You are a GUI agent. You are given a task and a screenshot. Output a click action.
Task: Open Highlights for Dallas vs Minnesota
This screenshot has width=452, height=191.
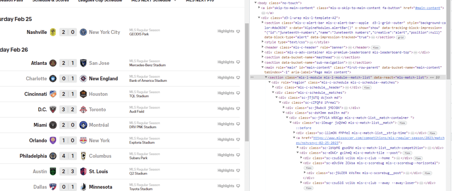pyautogui.click(x=229, y=186)
